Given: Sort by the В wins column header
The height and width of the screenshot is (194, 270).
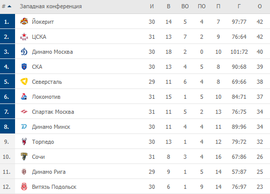Looking at the screenshot, I should (168, 6).
